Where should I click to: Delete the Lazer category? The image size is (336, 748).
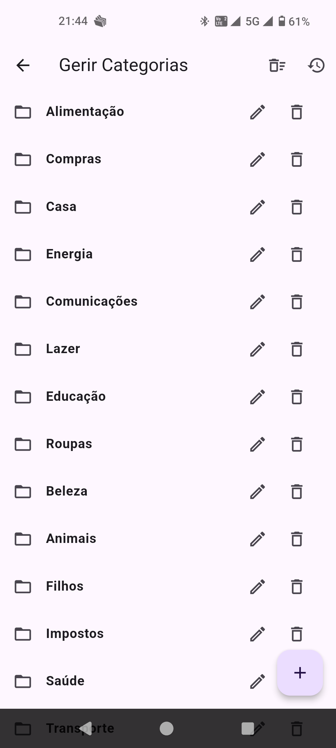pyautogui.click(x=297, y=349)
